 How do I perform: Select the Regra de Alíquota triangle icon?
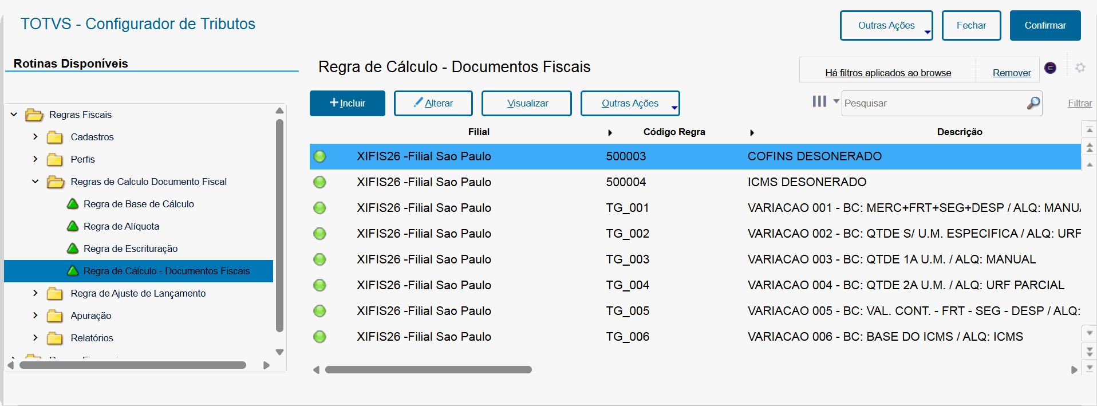pyautogui.click(x=73, y=226)
